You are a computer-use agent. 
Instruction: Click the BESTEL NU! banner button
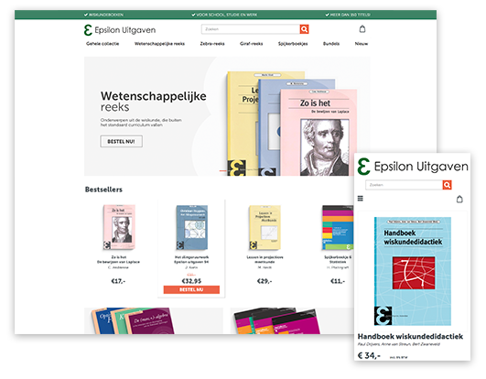point(121,141)
